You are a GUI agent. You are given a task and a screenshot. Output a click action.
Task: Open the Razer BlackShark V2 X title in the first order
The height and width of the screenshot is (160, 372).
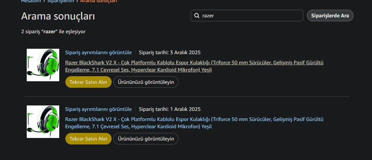pyautogui.click(x=194, y=66)
